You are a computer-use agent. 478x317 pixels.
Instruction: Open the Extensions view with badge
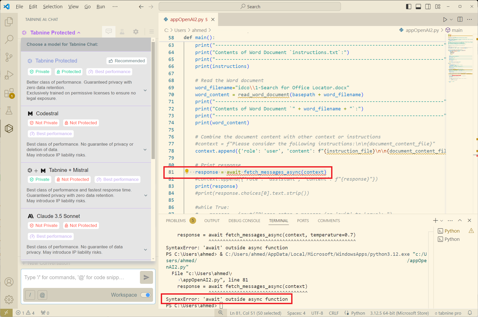coord(9,93)
